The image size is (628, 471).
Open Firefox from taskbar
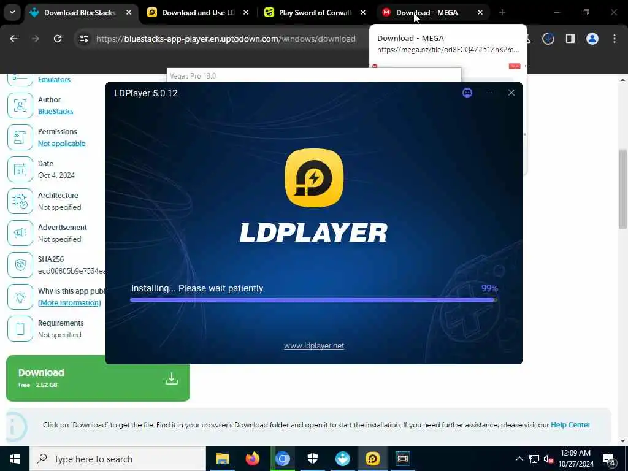click(x=252, y=459)
